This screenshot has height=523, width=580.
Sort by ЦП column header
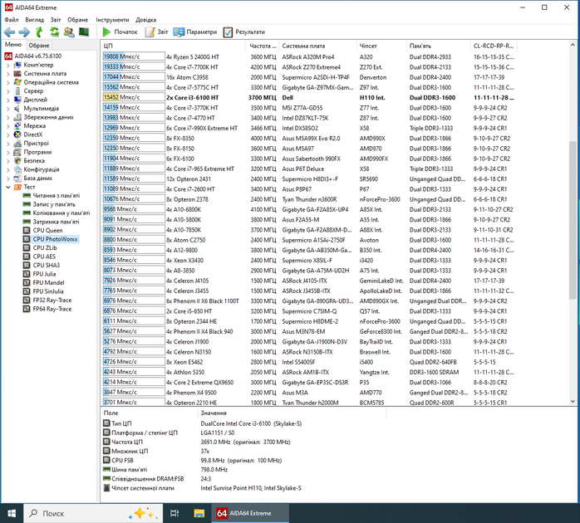click(173, 46)
